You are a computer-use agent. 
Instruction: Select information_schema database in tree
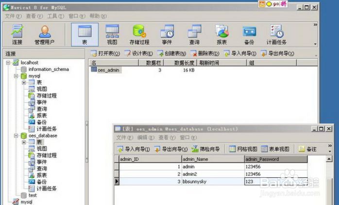(49, 69)
